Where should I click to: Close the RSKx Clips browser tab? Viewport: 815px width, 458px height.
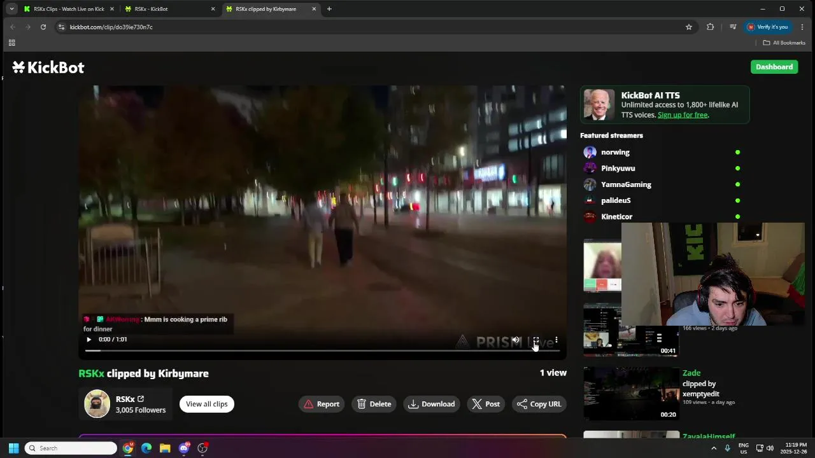click(x=112, y=9)
